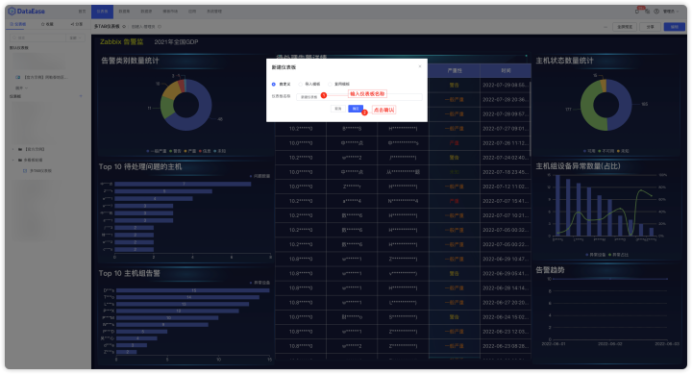Viewport: 692px width, 374px height.
Task: Switch to the 分享 sidebar tab
Action: point(76,24)
